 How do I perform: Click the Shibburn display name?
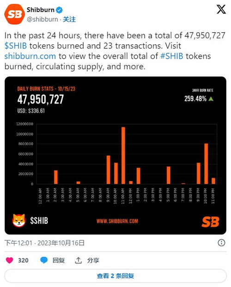pos(41,10)
